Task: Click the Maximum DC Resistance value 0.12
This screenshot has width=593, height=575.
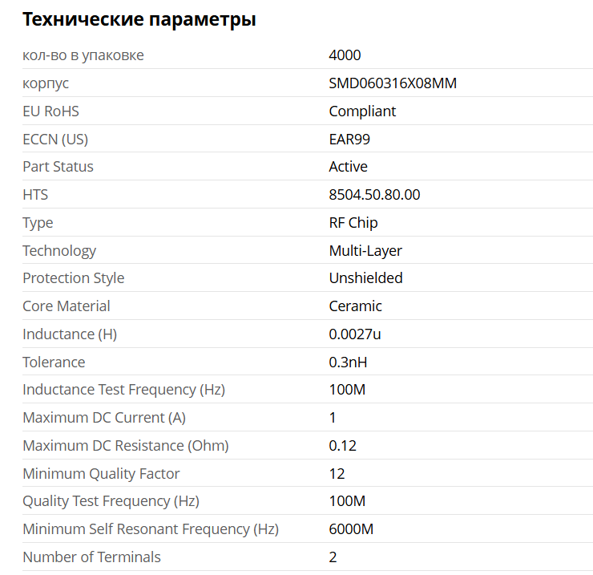Action: (342, 446)
